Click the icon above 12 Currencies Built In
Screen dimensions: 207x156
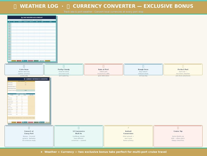[79, 128]
